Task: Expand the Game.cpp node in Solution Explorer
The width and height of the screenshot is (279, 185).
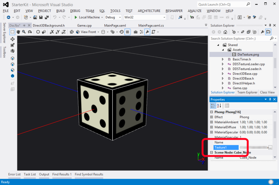Action: [x=223, y=88]
